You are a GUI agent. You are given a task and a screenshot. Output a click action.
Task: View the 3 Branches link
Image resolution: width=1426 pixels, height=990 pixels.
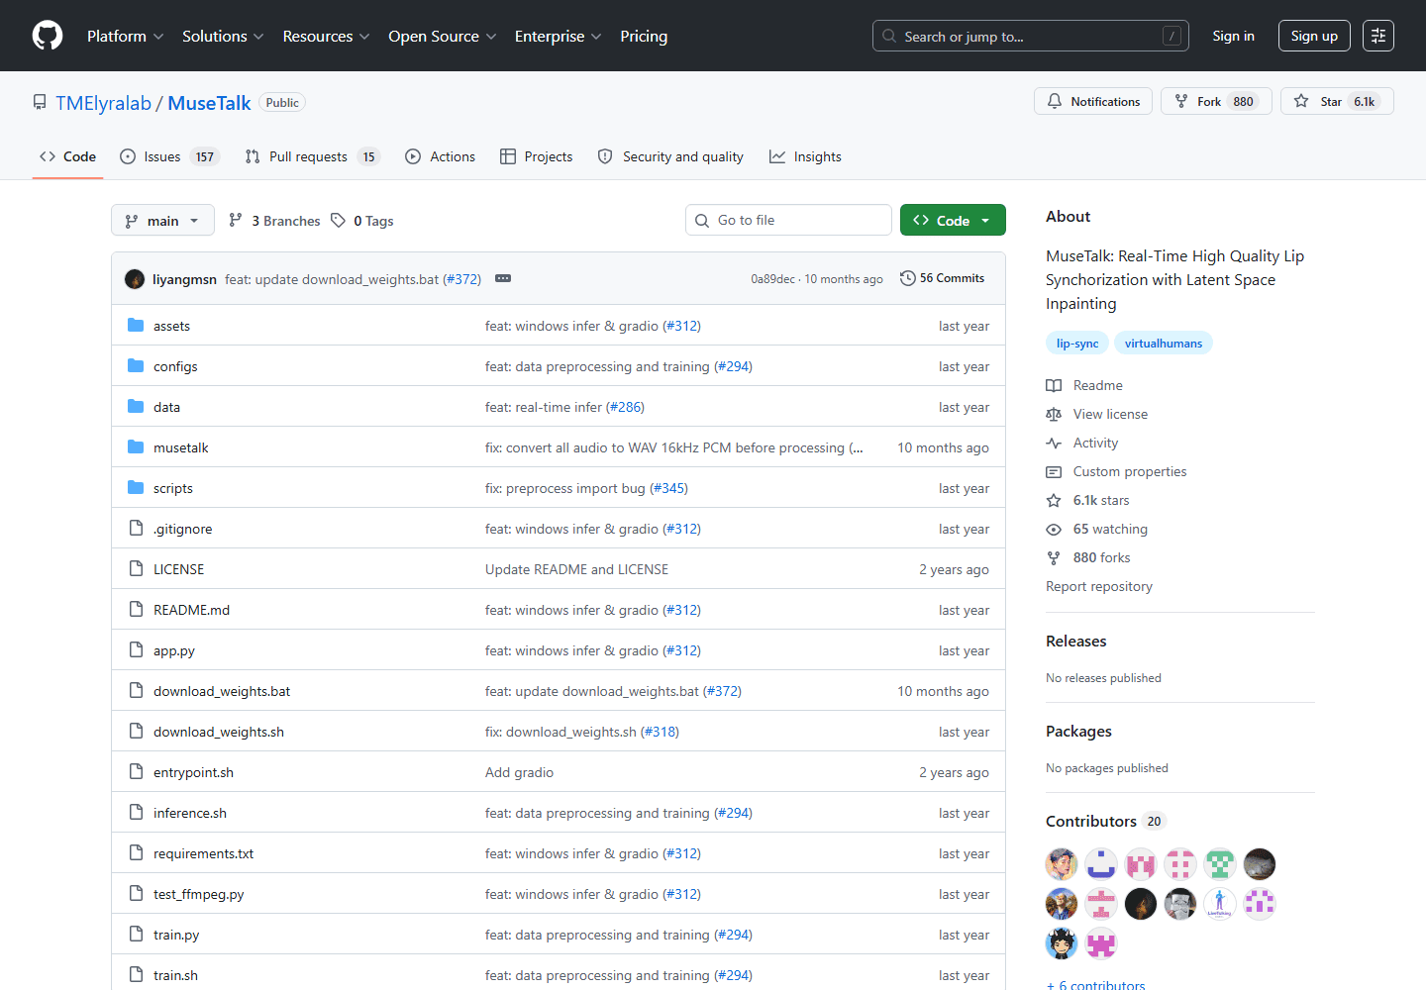[274, 221]
